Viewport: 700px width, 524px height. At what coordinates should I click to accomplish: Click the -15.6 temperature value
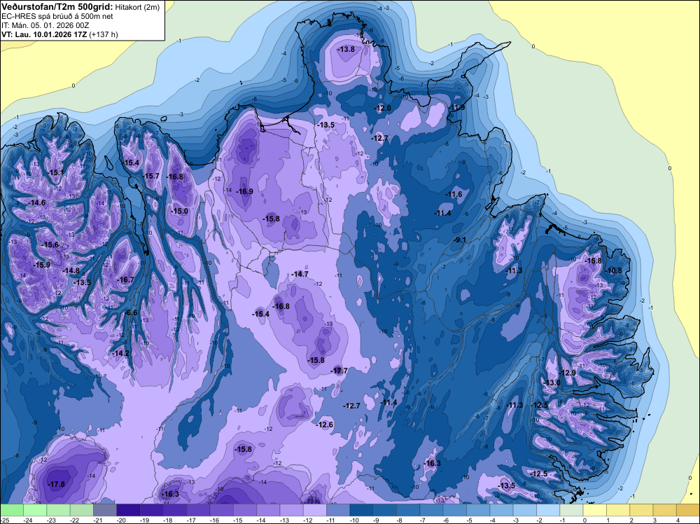click(50, 244)
